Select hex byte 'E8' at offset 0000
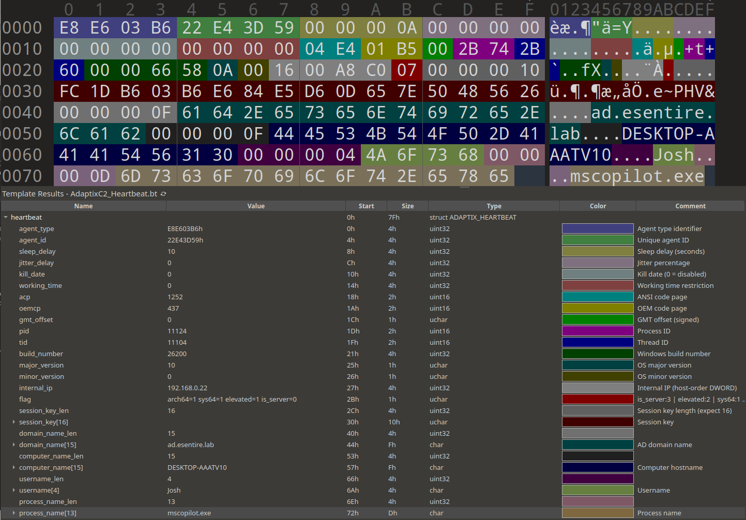746x520 pixels. [x=69, y=28]
